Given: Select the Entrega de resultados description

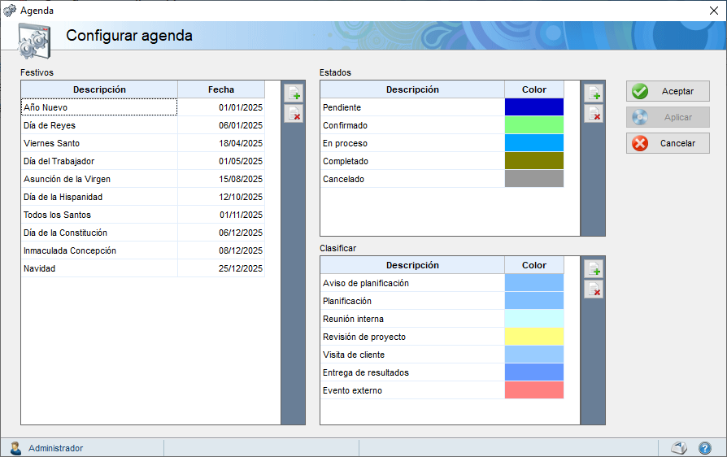Looking at the screenshot, I should 412,372.
